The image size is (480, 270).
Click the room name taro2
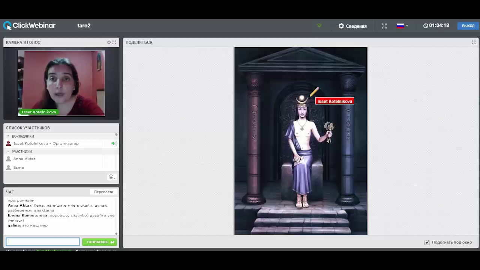[x=84, y=25]
